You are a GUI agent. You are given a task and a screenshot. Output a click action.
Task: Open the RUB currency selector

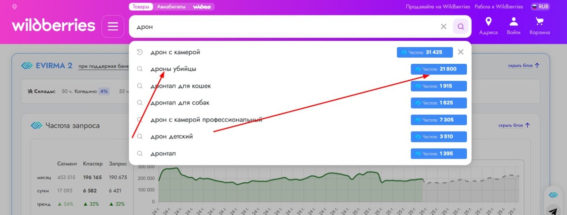pos(540,7)
